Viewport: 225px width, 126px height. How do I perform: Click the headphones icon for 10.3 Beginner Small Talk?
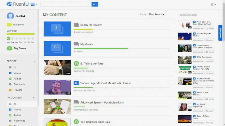[x=76, y=122]
